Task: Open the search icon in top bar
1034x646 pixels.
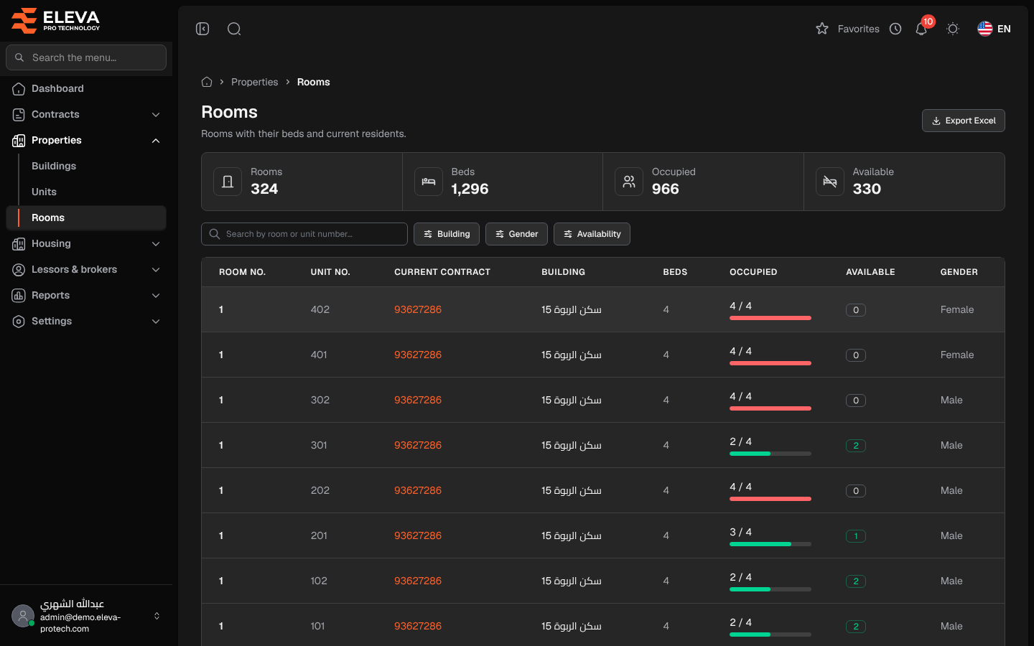Action: [234, 29]
